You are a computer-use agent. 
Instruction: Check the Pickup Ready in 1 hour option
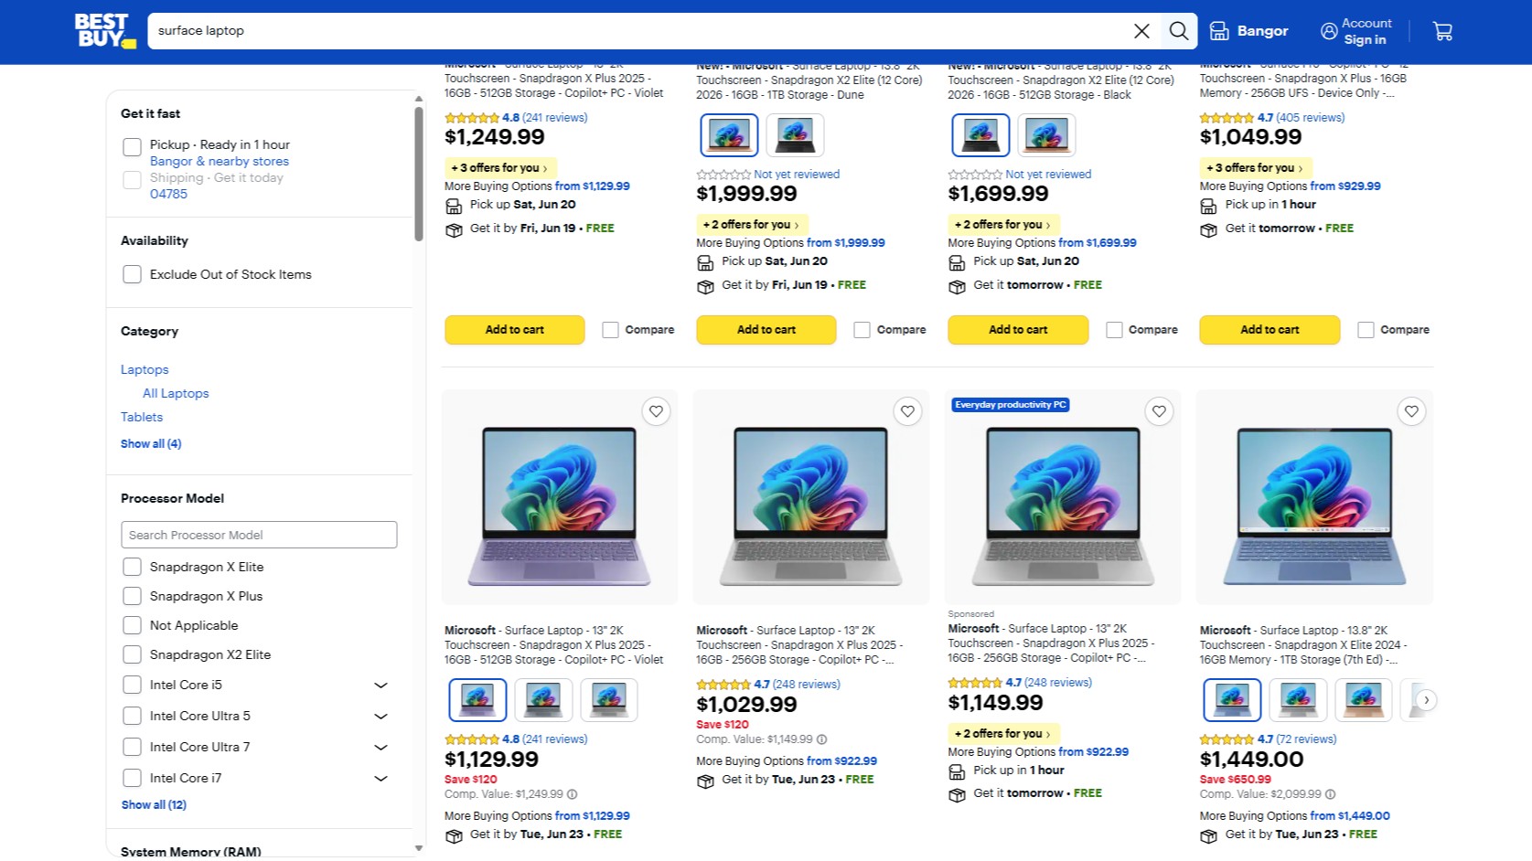coord(132,146)
